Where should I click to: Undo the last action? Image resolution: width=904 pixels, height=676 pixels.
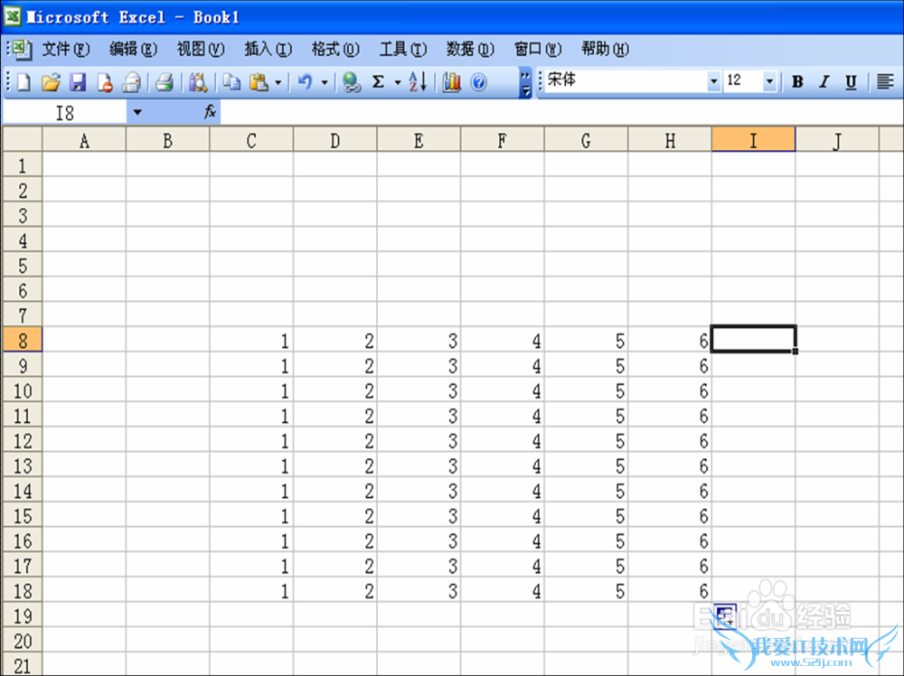(305, 82)
